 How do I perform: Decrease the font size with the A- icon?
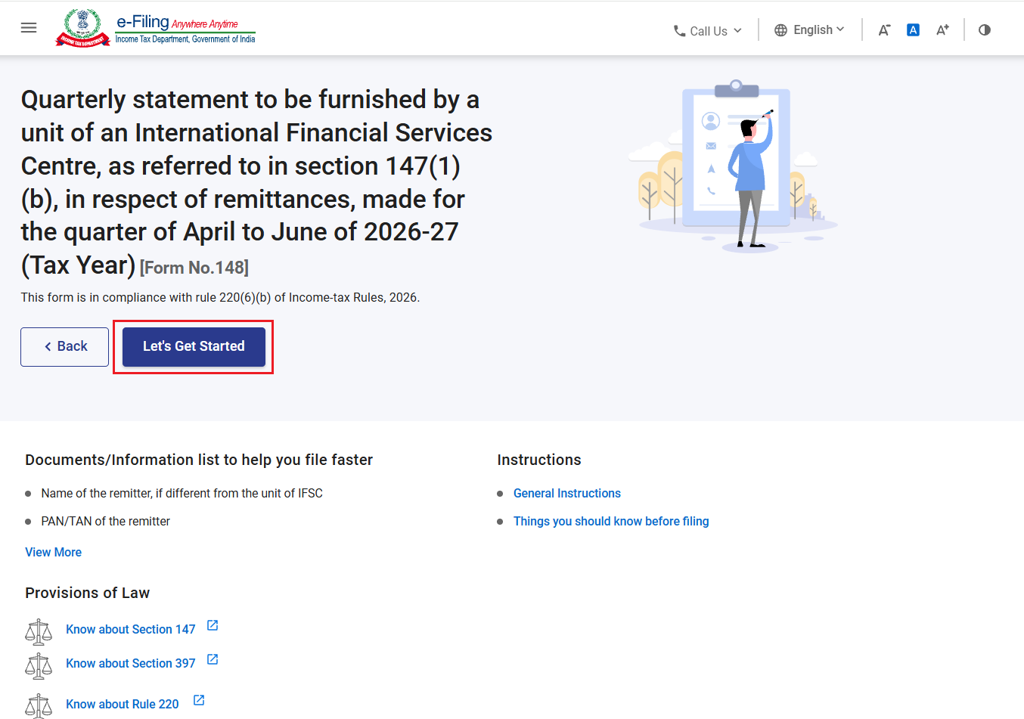click(x=884, y=30)
